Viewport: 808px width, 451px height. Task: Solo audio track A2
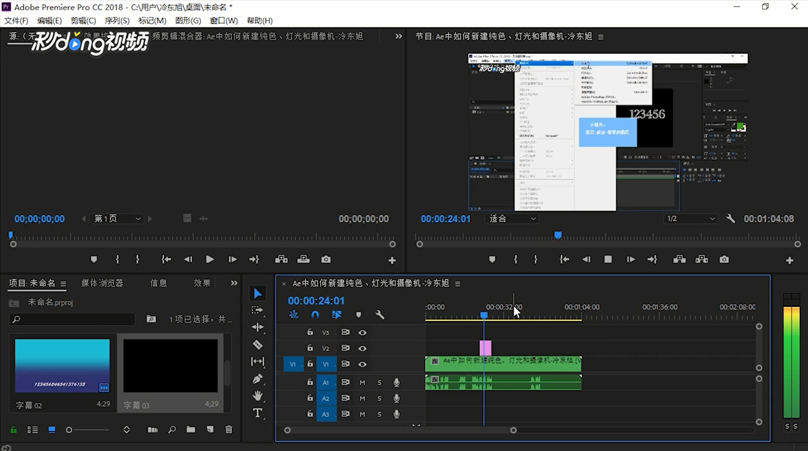(380, 398)
